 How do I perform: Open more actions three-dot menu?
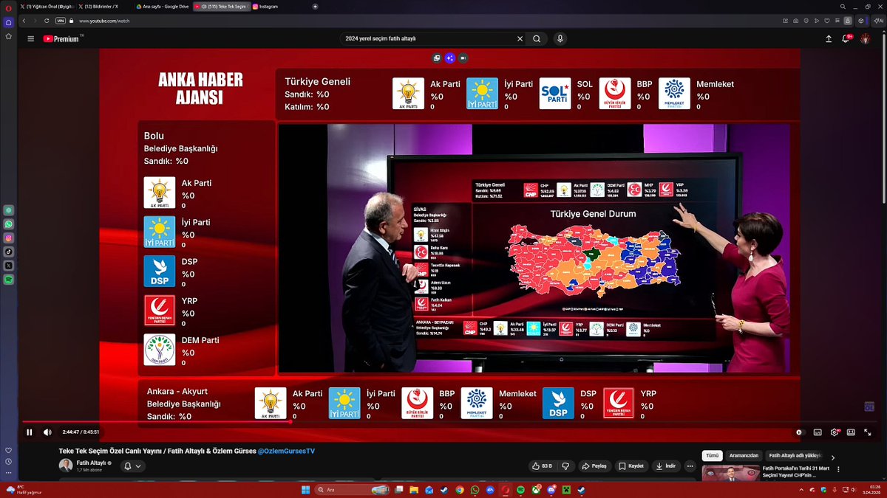pos(690,466)
